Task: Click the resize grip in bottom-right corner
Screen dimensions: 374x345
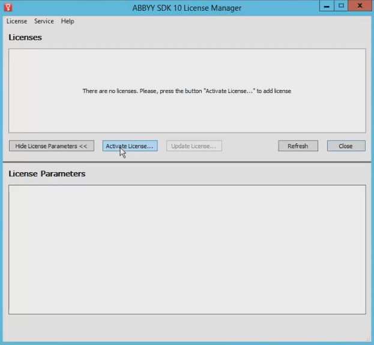Action: (367, 339)
